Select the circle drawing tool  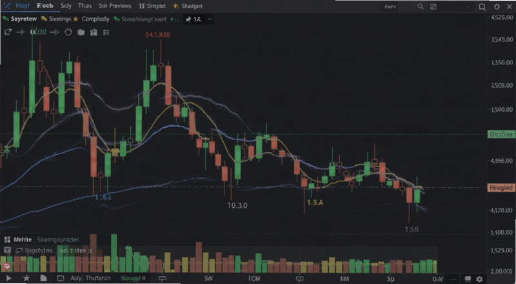point(68,32)
